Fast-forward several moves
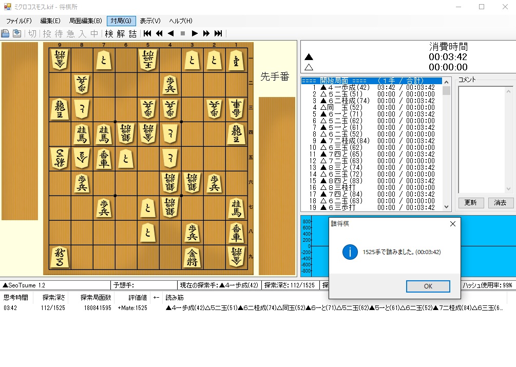The height and width of the screenshot is (367, 516). [206, 33]
